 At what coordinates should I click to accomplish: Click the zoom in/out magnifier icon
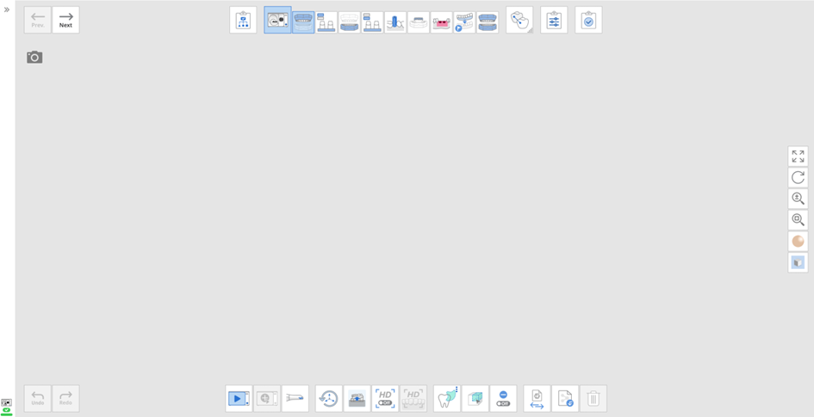coord(798,199)
